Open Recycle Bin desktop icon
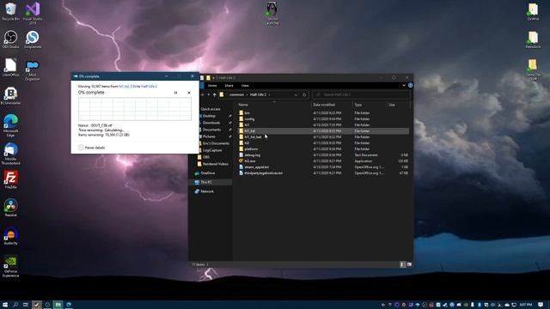Screen dimensions: 550x309 tap(10, 11)
